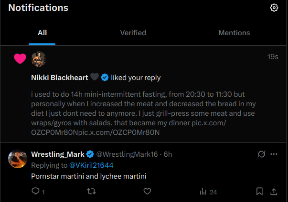Switch to the All tab
Image resolution: width=288 pixels, height=202 pixels.
point(42,33)
